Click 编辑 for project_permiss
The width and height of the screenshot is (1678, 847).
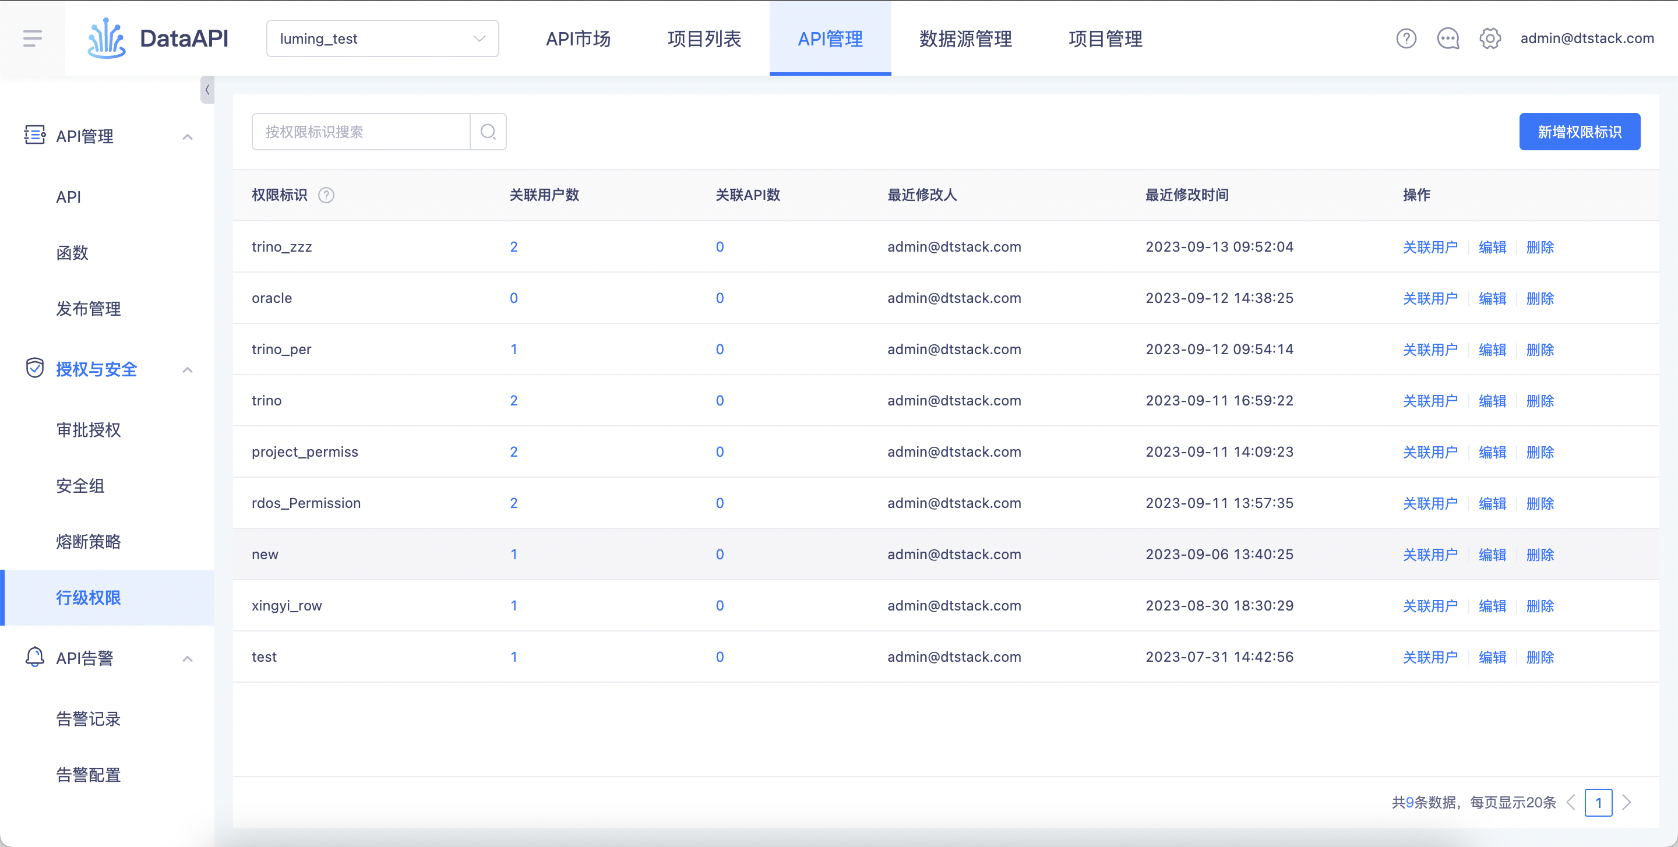(1492, 452)
